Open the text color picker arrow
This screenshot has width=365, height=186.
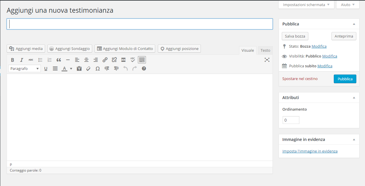pos(71,68)
